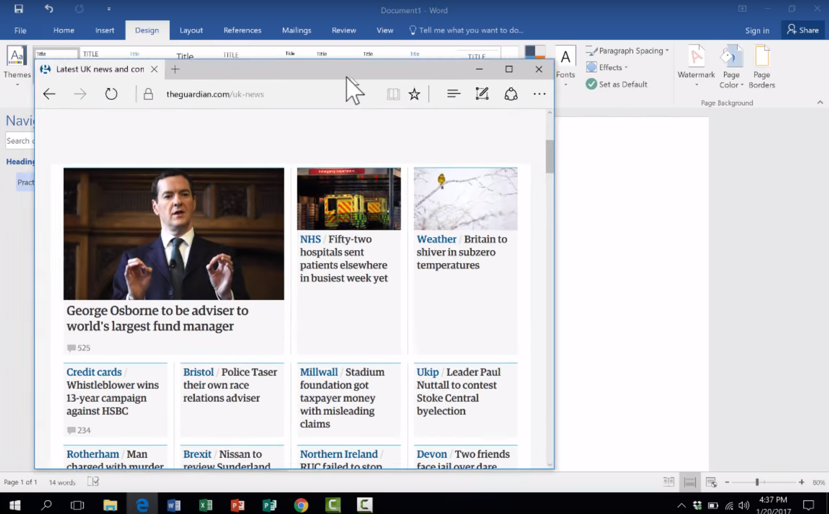
Task: Make a Web Note in Edge
Action: (x=482, y=94)
